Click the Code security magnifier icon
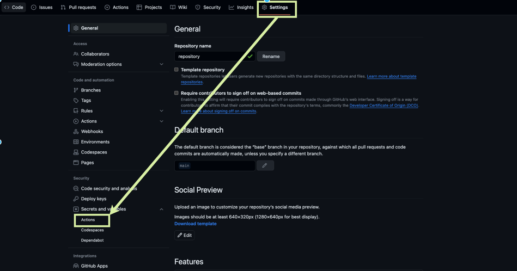The image size is (517, 271). [x=76, y=188]
